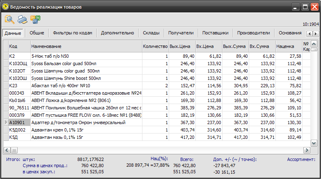Sort by the Количество column header
This screenshot has height=179, width=321.
156,46
